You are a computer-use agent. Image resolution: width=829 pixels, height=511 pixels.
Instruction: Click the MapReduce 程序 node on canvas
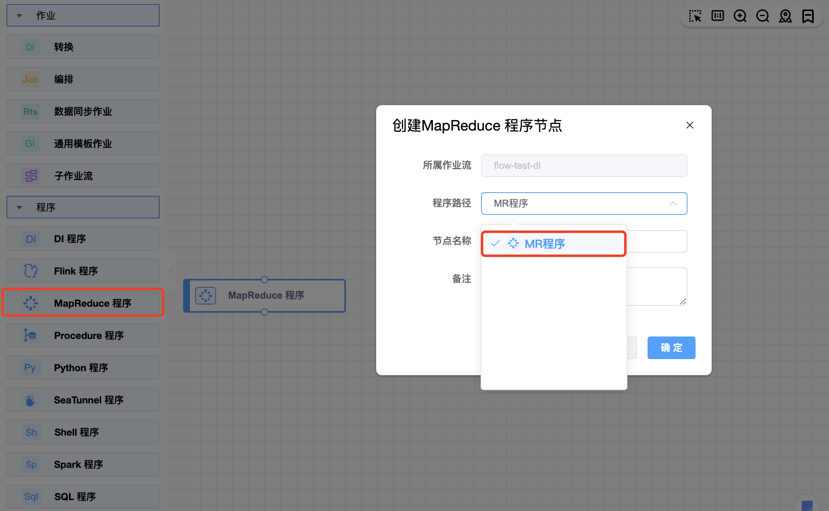point(266,295)
